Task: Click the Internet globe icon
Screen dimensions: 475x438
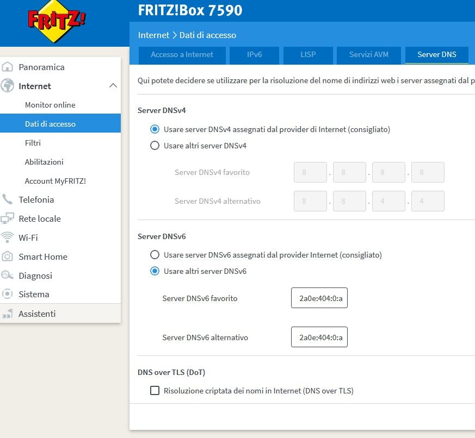Action: [7, 86]
